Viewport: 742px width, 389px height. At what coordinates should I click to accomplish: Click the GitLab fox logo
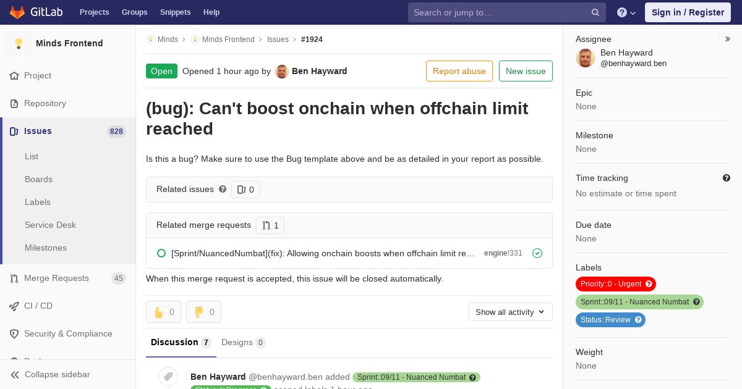tap(17, 12)
